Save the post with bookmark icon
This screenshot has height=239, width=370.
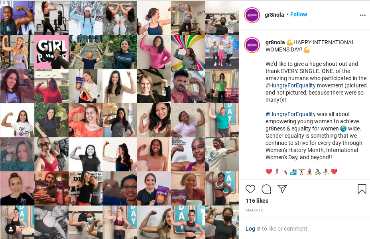(x=362, y=189)
